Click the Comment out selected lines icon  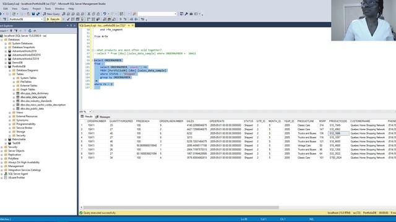pos(121,19)
